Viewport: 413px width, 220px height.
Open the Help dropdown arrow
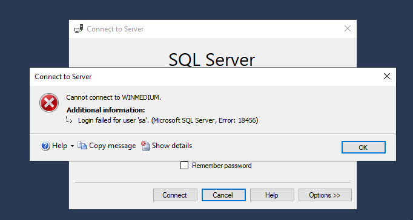pos(72,146)
